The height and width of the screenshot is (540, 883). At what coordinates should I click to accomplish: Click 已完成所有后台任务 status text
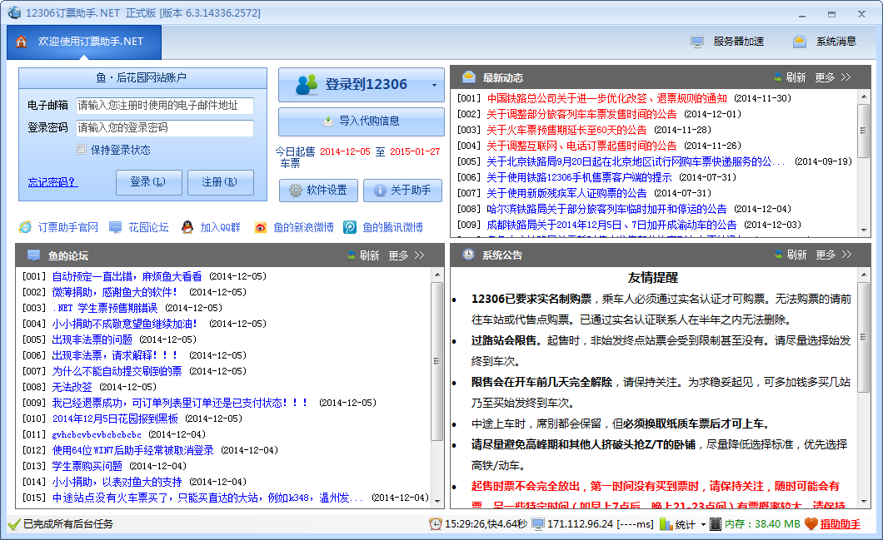click(x=68, y=524)
